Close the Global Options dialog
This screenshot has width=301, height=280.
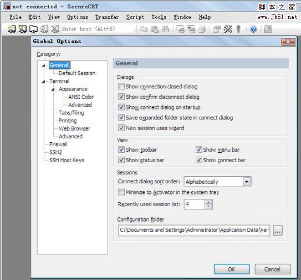pyautogui.click(x=288, y=42)
